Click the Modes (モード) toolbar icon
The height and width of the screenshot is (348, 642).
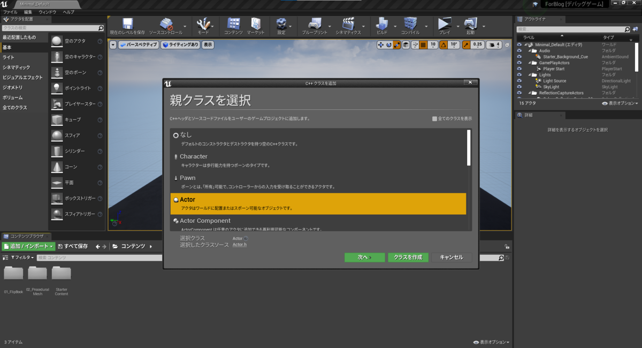[203, 24]
